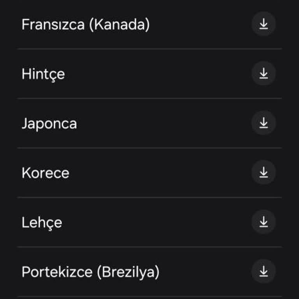Screen dimensions: 299x299
Task: Download the Portekizce (Brezilya) language pack
Action: [264, 271]
